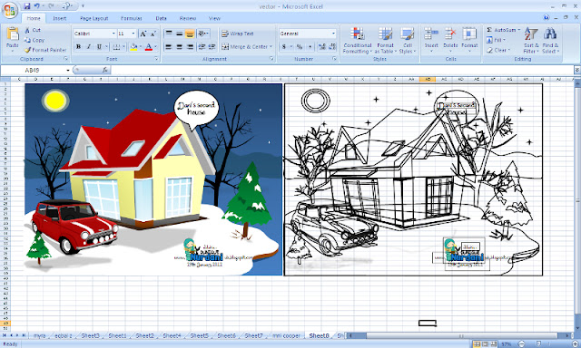Align text to the right
Screen dimensions: 581x348
pos(190,46)
